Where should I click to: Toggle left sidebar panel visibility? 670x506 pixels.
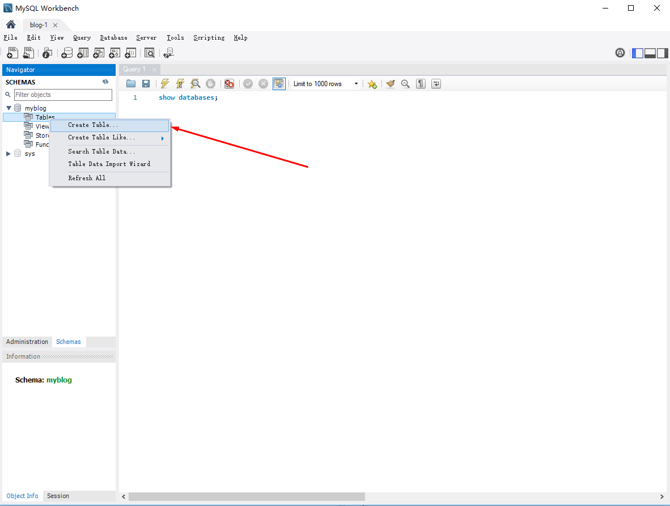click(x=638, y=53)
